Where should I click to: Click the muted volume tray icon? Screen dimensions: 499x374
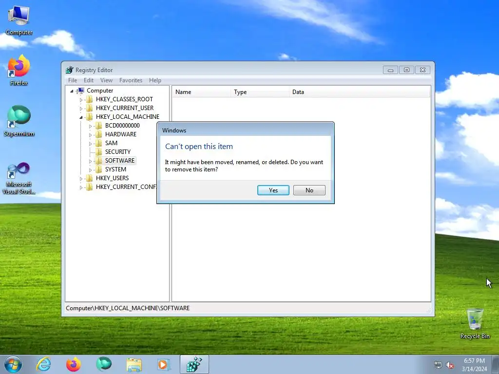pos(450,365)
